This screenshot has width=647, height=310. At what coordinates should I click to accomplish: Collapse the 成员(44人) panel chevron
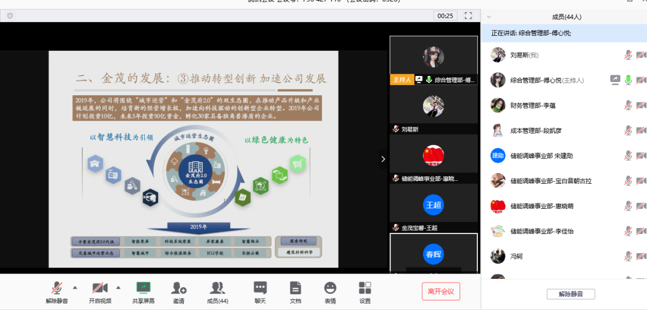coord(489,17)
